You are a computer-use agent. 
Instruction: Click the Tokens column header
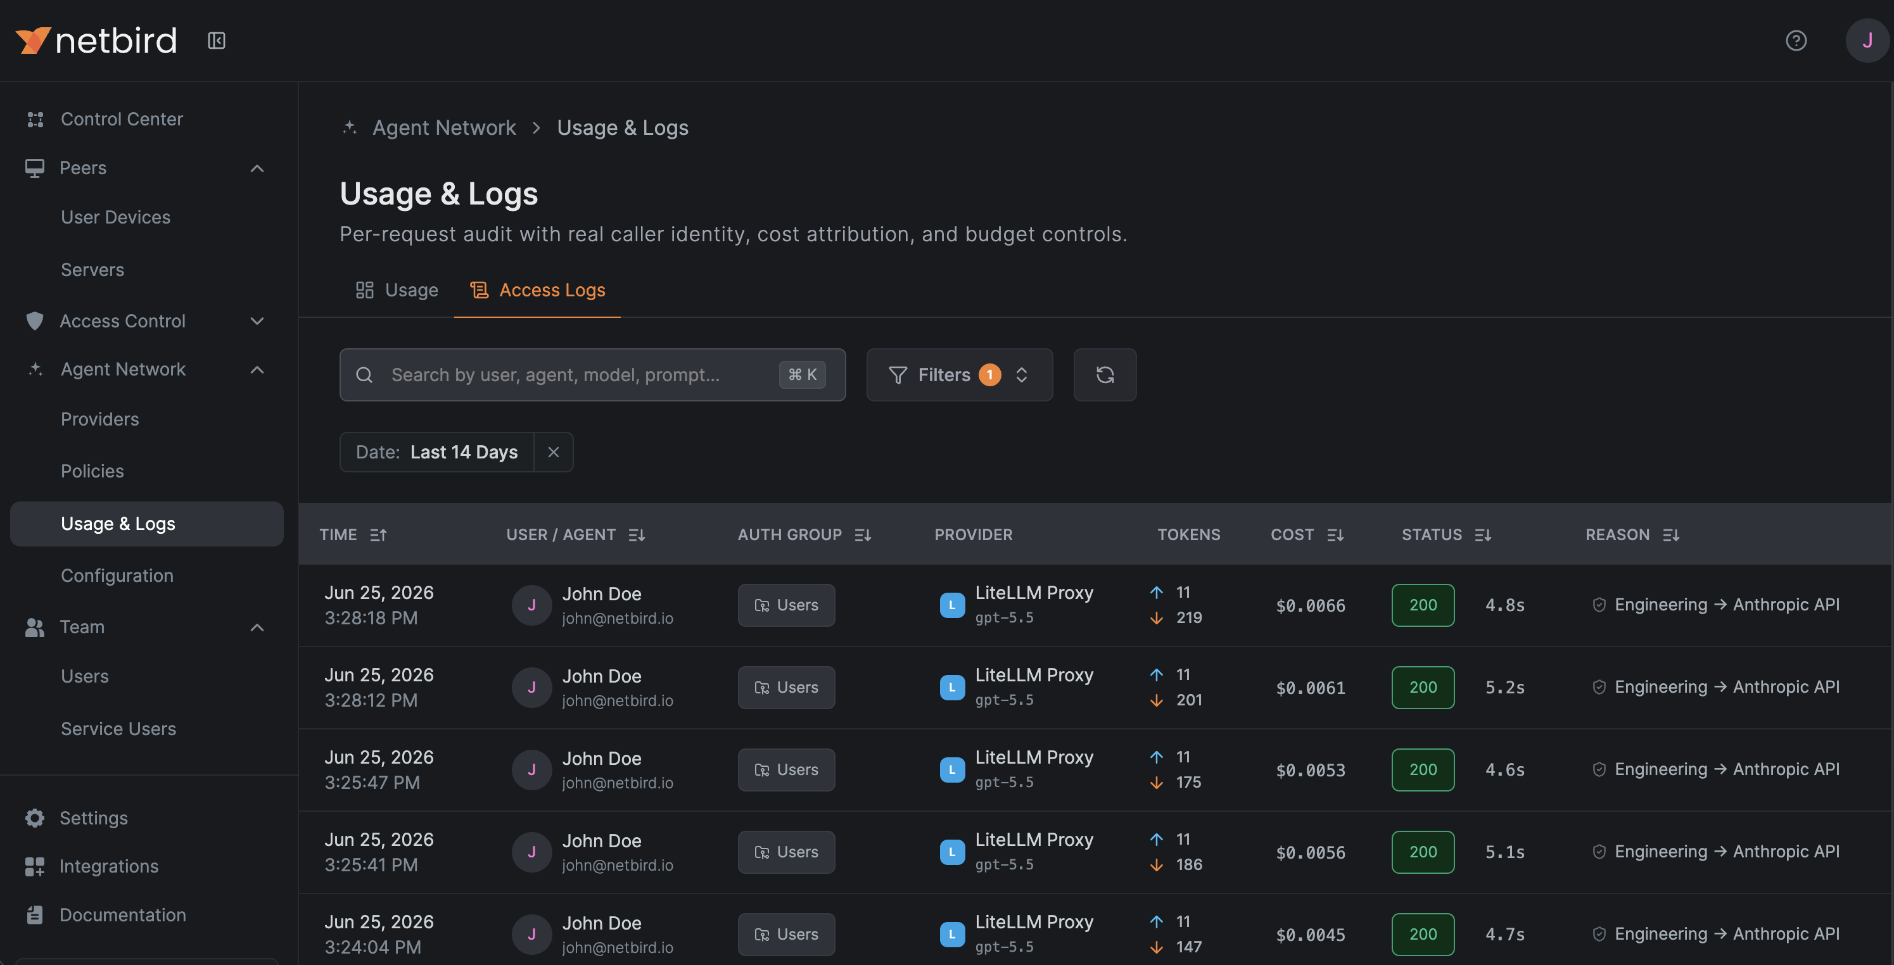click(1188, 535)
